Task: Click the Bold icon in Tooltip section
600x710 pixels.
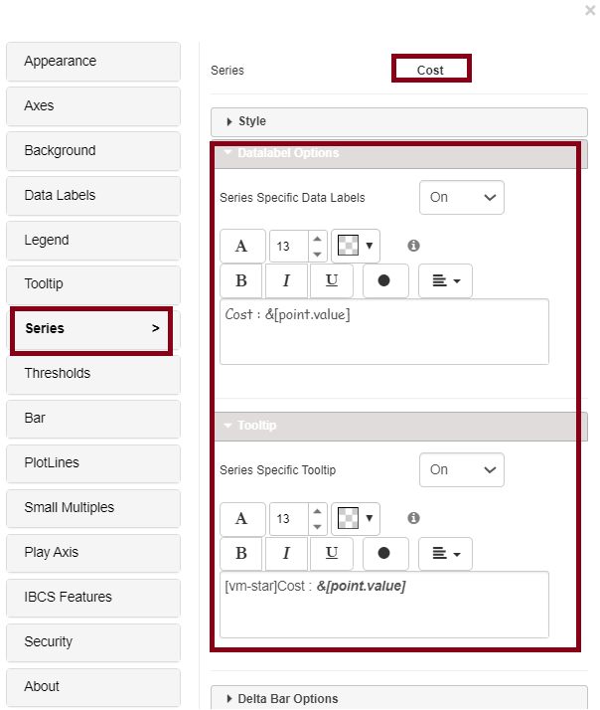Action: [241, 554]
